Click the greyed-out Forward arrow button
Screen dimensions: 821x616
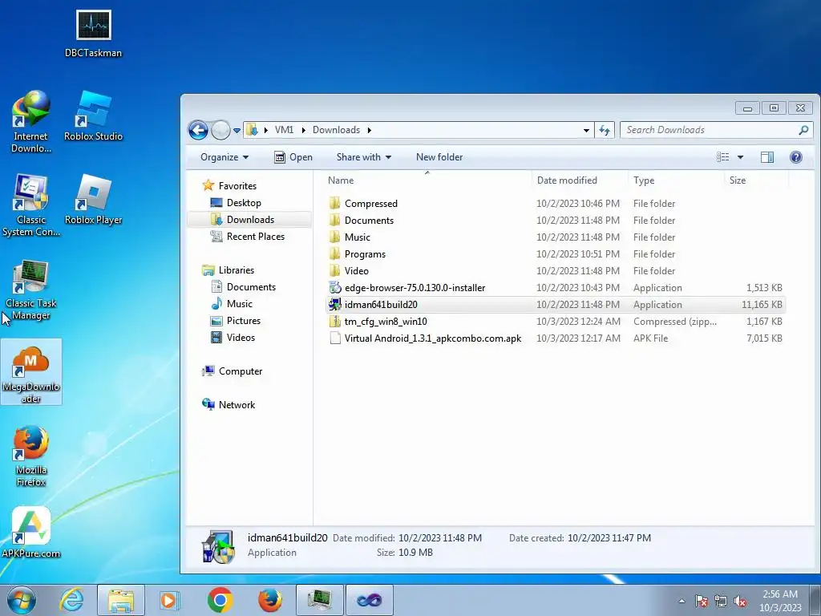(x=220, y=130)
